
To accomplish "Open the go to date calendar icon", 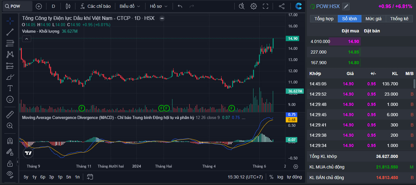I will 90,177.
